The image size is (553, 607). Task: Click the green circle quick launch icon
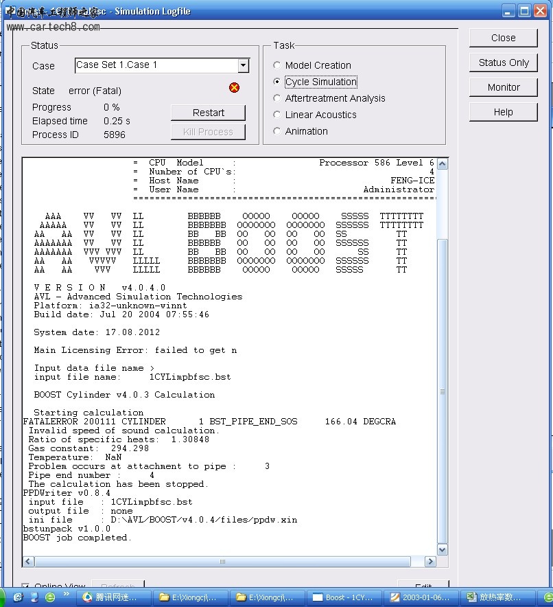click(x=50, y=597)
